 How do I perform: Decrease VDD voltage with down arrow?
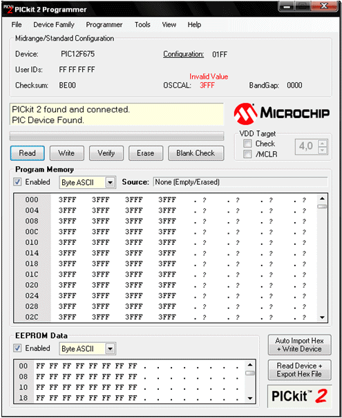tap(323, 150)
